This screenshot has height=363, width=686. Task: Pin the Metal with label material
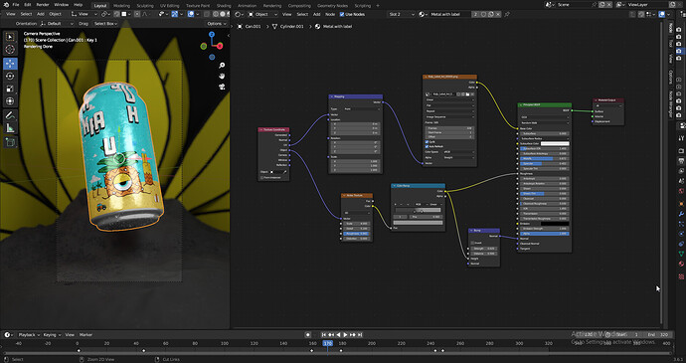click(507, 14)
